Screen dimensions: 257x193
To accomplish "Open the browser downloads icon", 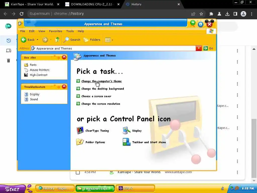I will (227, 14).
